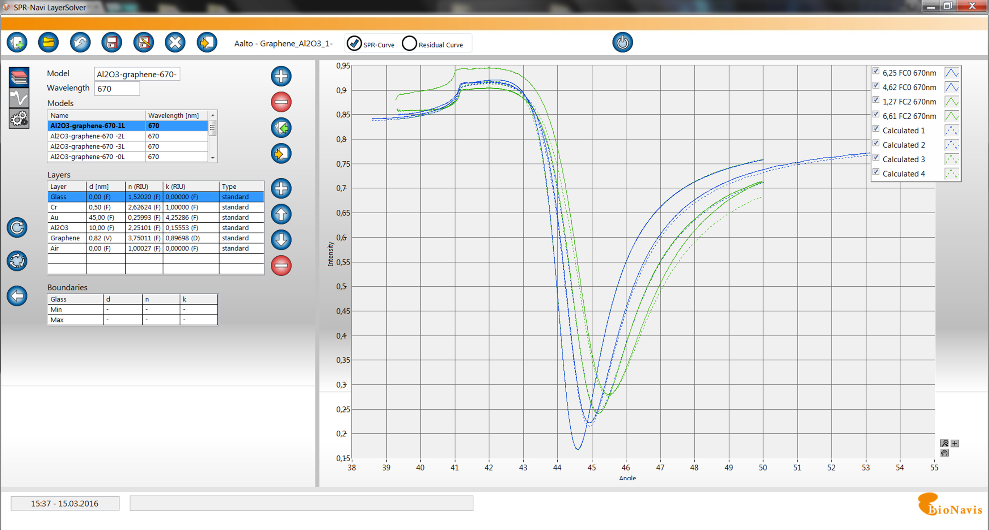Toggle the Calculated 1 curve checkbox
The image size is (989, 530).
(x=876, y=129)
